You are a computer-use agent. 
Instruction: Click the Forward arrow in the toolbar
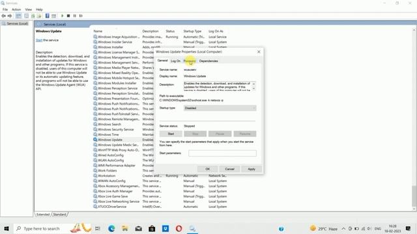coord(10,16)
